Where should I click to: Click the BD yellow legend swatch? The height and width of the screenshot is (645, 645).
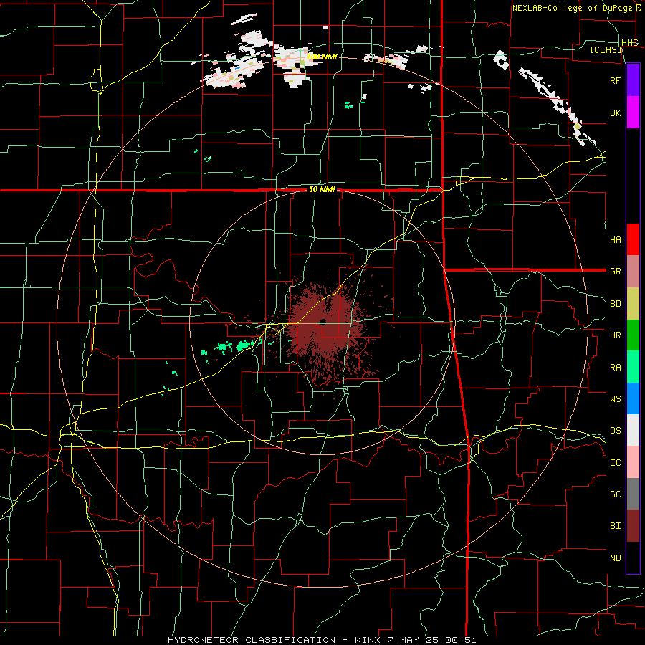[x=633, y=304]
